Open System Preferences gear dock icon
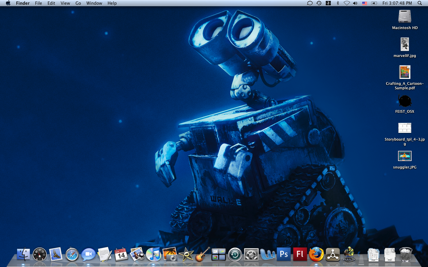Viewport: 428px width, 267px height. [251, 254]
